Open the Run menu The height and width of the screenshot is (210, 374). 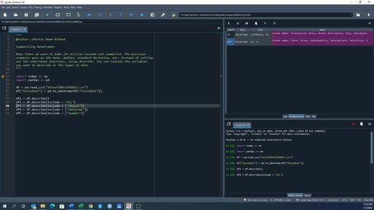tap(31, 8)
